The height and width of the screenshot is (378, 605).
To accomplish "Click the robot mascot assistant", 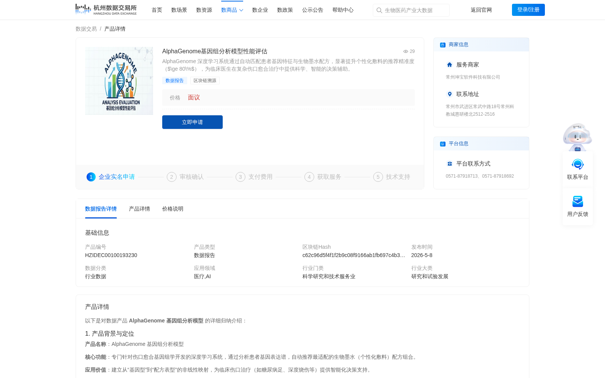I will coord(577,137).
